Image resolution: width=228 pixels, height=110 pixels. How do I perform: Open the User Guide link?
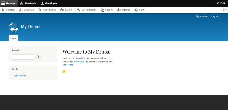[80, 62]
